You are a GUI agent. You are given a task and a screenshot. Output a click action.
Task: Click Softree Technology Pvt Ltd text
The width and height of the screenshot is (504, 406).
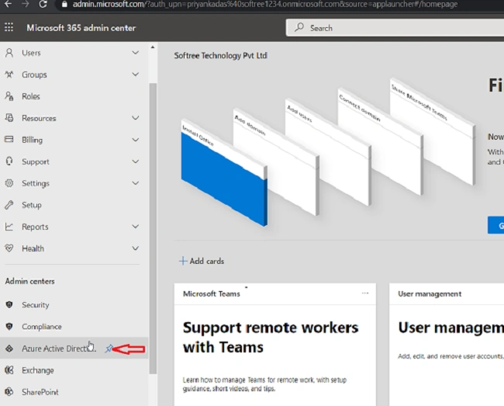point(220,55)
